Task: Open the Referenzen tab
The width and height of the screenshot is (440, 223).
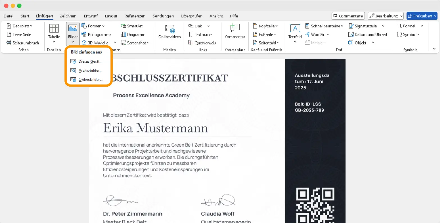Action: click(135, 16)
